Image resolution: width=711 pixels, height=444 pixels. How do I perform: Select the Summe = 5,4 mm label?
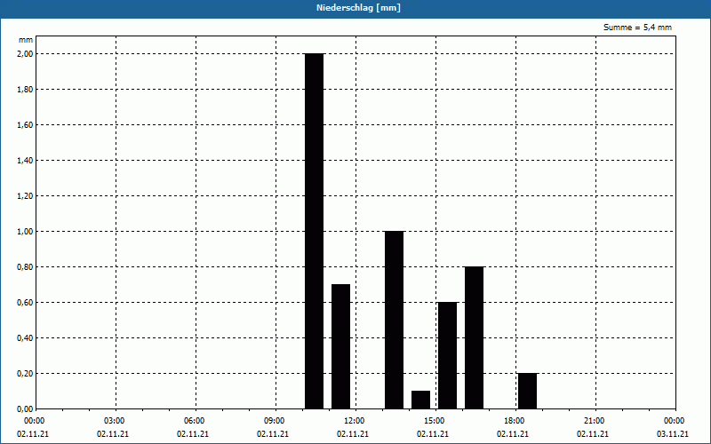tap(637, 28)
